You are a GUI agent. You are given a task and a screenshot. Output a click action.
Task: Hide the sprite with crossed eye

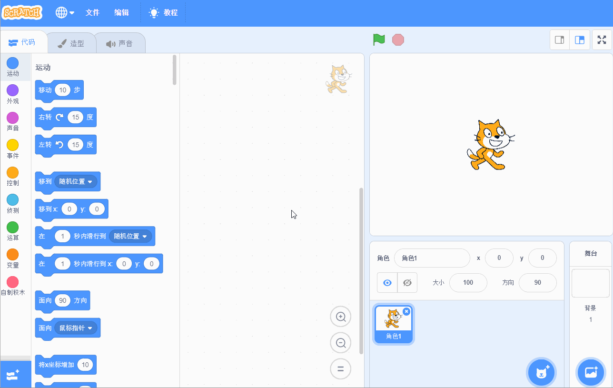(407, 282)
